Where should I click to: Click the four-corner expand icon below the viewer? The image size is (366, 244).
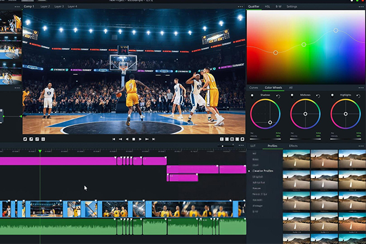point(43,139)
